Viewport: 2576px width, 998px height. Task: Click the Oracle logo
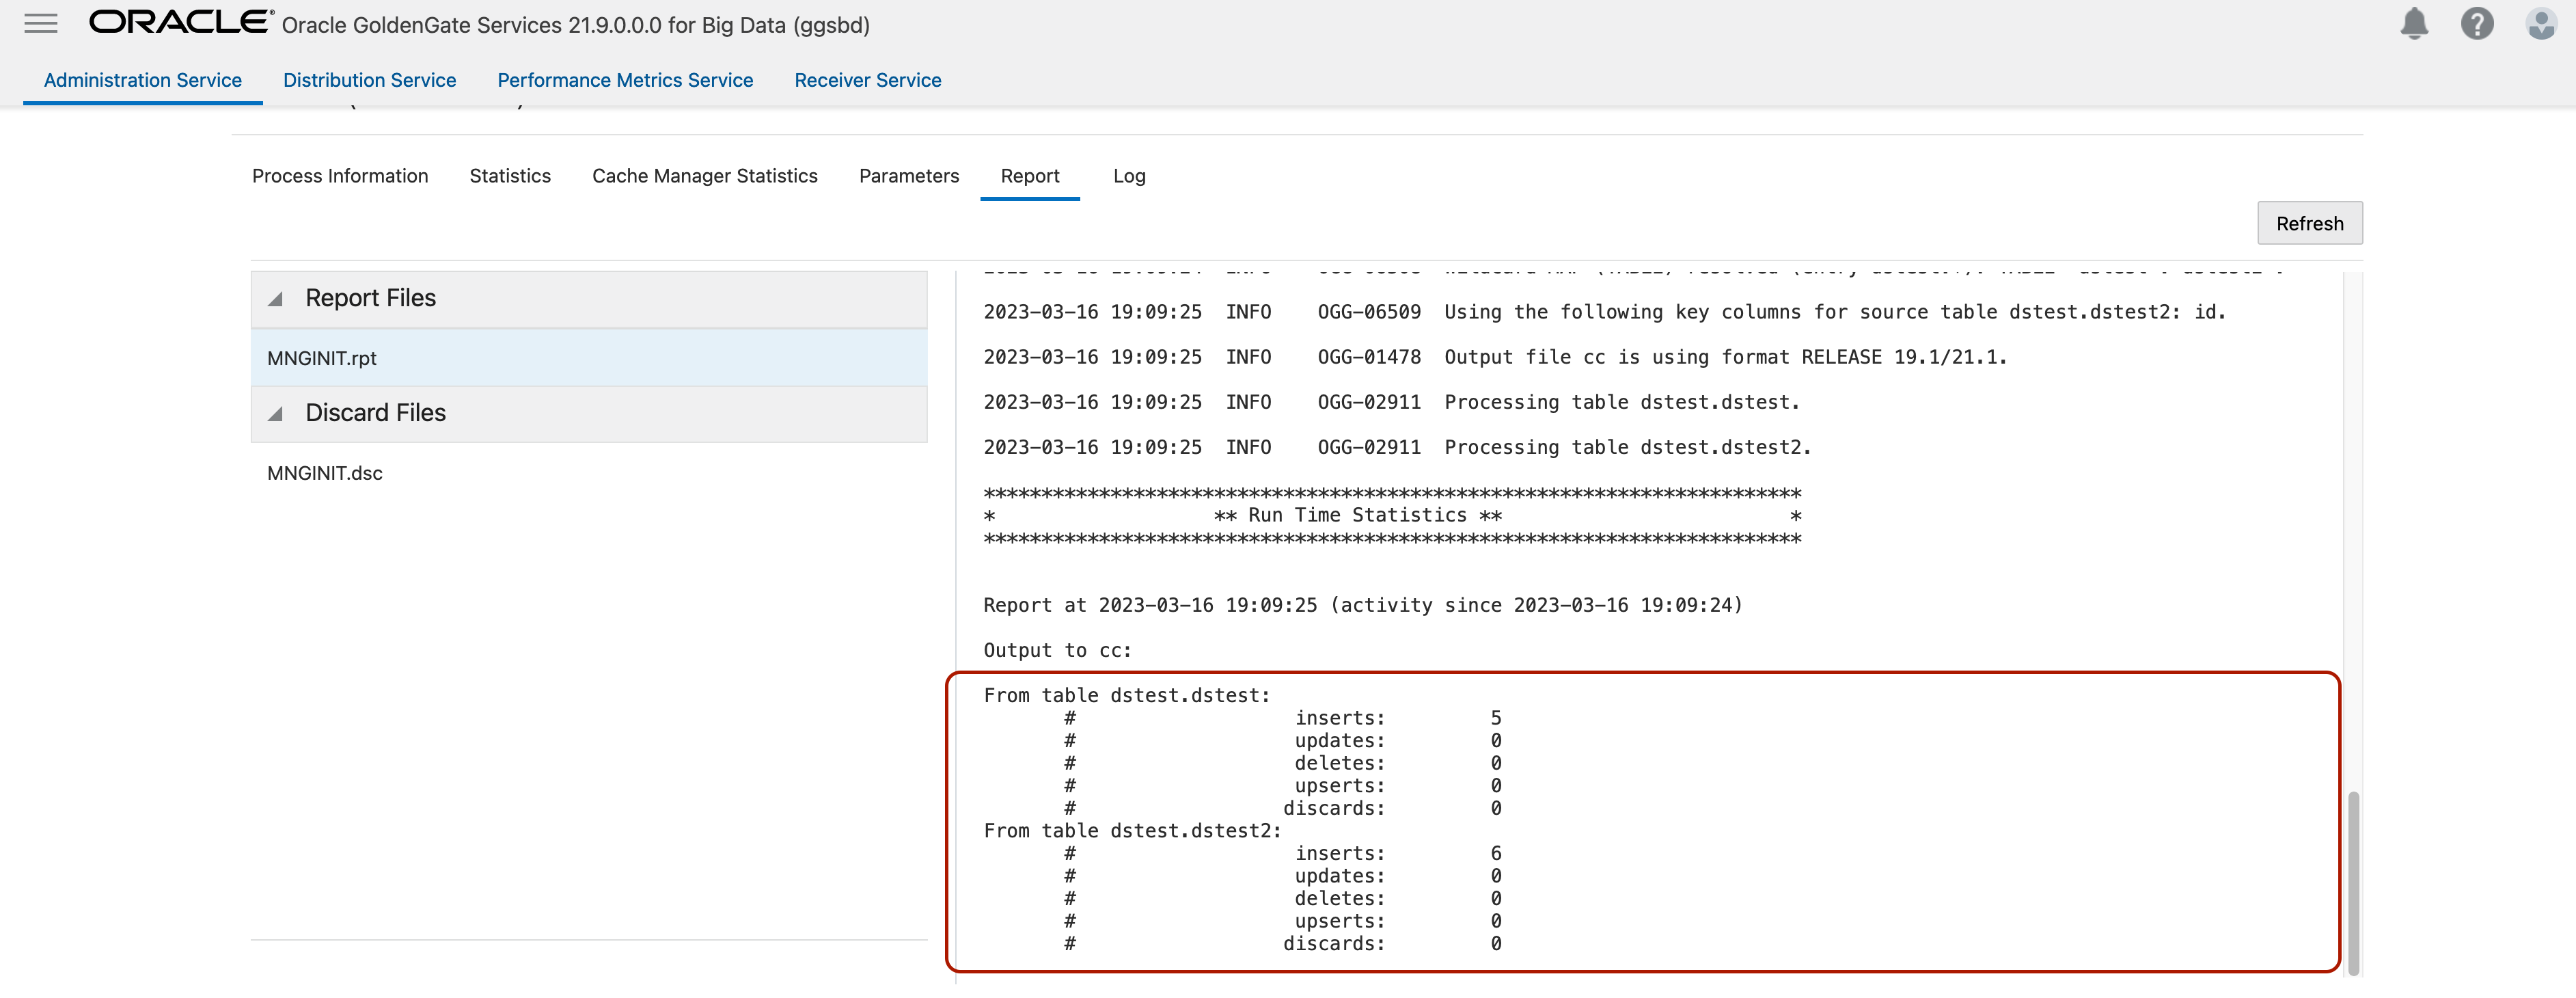[x=180, y=22]
